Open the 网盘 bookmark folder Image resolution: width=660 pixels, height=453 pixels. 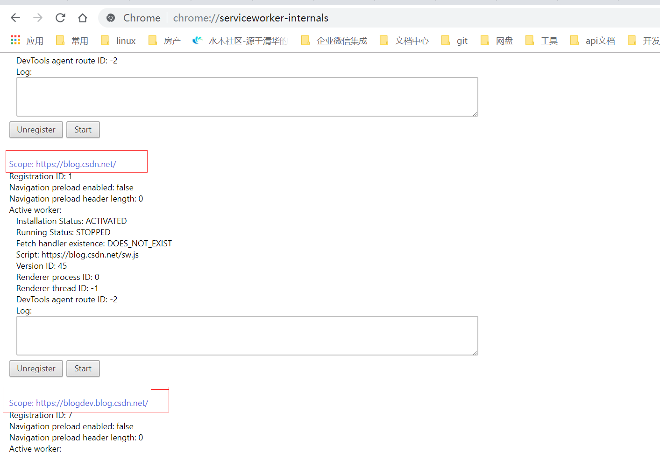click(497, 41)
